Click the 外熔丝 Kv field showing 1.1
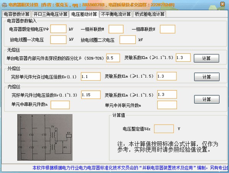This screenshot has width=229, height=173. 91,77
